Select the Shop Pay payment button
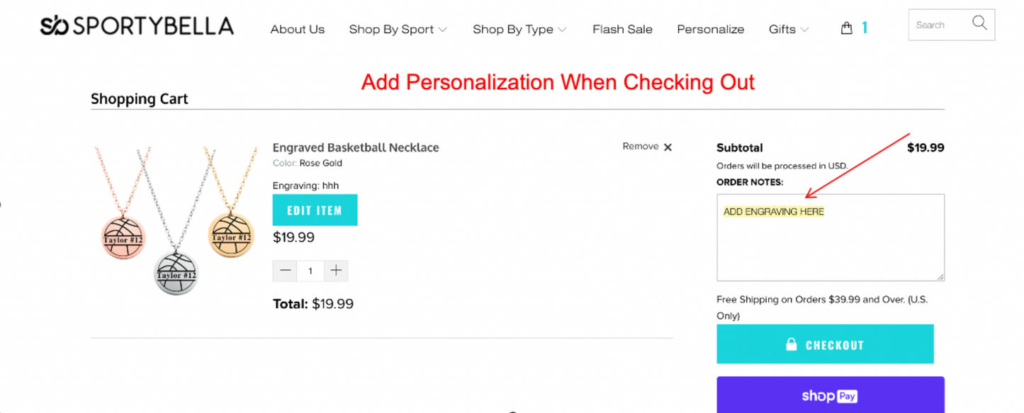This screenshot has width=1024, height=413. [x=830, y=396]
